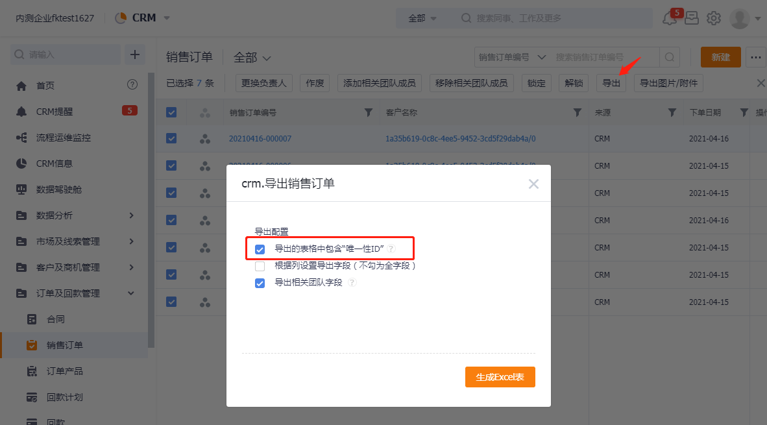
Task: Click the filter icon on 客户名称 column
Action: coord(578,112)
